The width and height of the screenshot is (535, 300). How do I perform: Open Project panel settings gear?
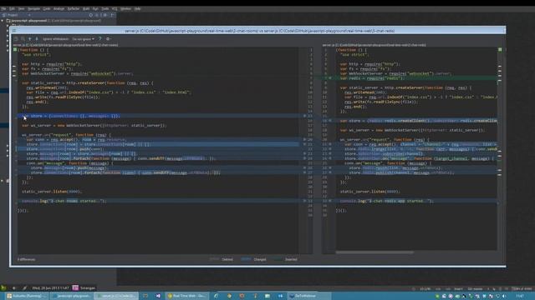click(105, 15)
